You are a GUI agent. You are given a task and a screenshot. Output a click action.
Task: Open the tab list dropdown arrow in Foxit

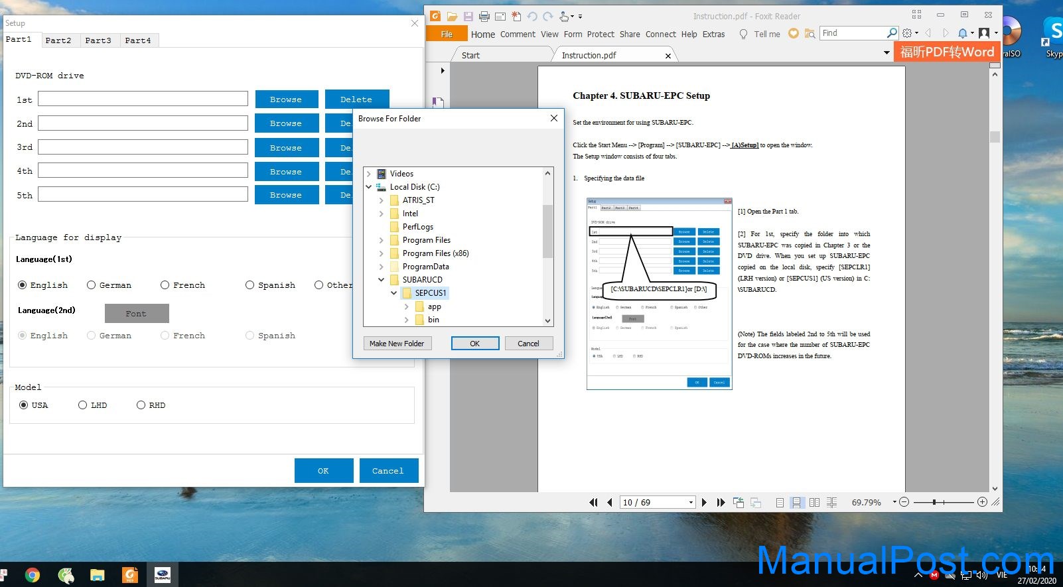tap(886, 52)
